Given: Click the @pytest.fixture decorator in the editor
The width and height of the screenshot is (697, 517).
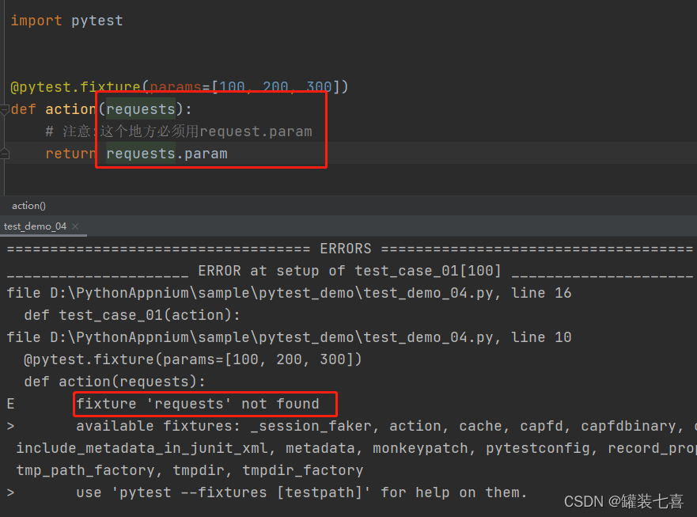Looking at the screenshot, I should (x=180, y=86).
